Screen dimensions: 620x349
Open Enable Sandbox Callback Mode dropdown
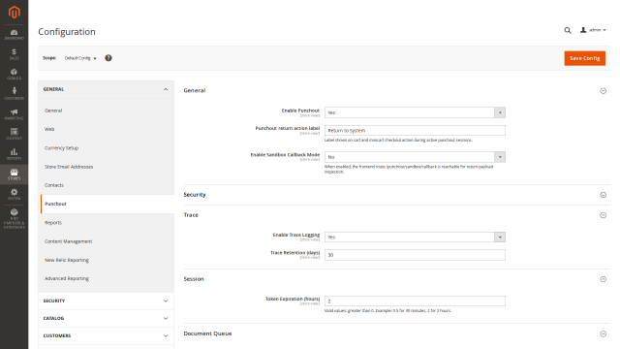coord(415,157)
